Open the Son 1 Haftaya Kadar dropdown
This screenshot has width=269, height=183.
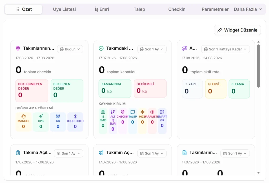pyautogui.click(x=225, y=49)
